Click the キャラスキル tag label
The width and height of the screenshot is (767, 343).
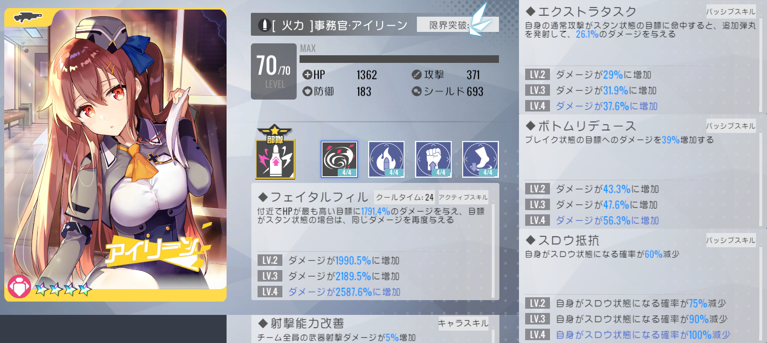tap(463, 323)
